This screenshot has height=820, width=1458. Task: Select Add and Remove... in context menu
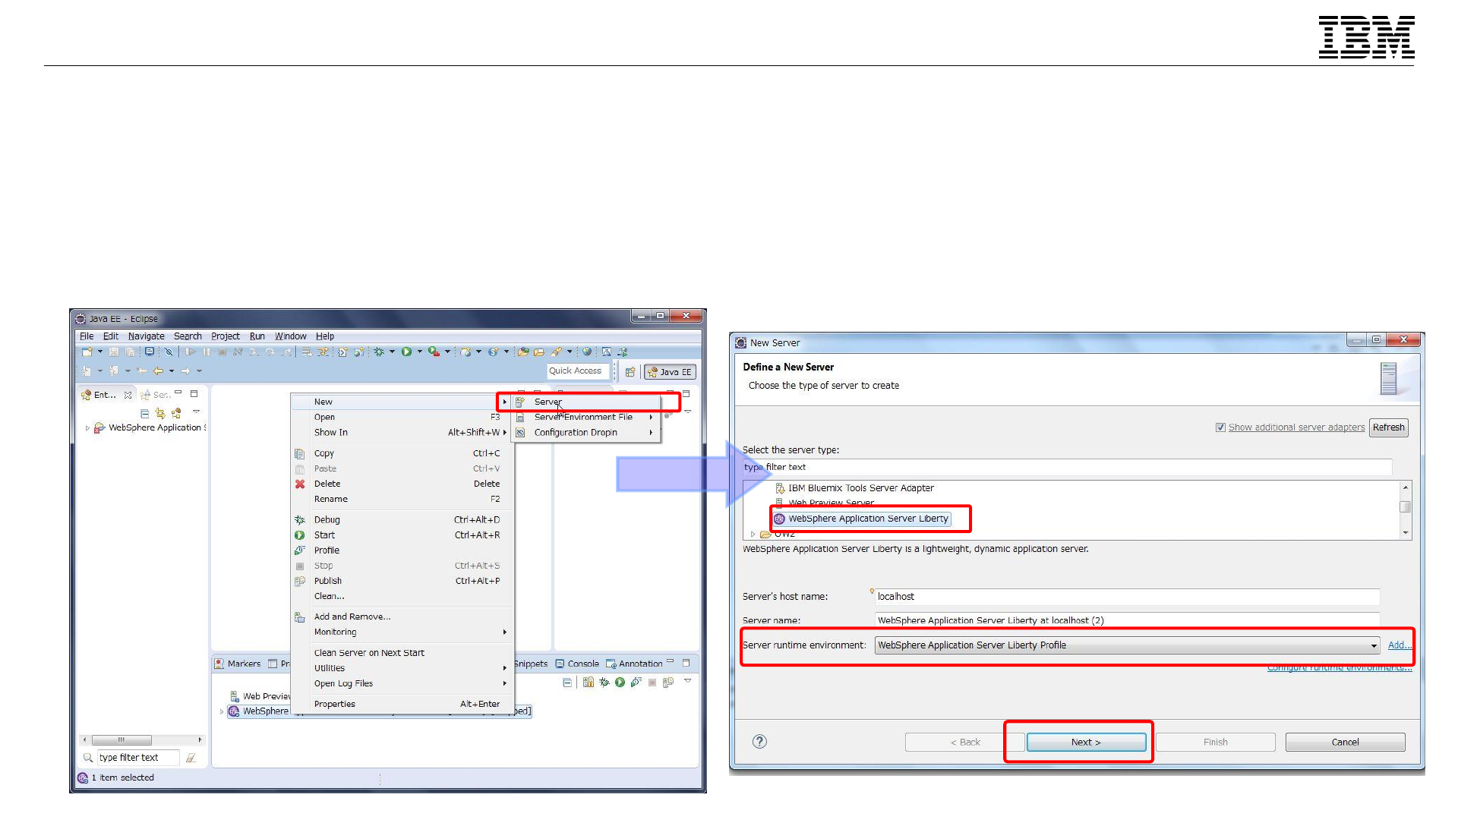coord(352,617)
